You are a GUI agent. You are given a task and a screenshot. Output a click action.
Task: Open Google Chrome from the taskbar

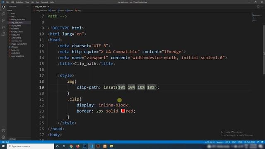(71, 146)
